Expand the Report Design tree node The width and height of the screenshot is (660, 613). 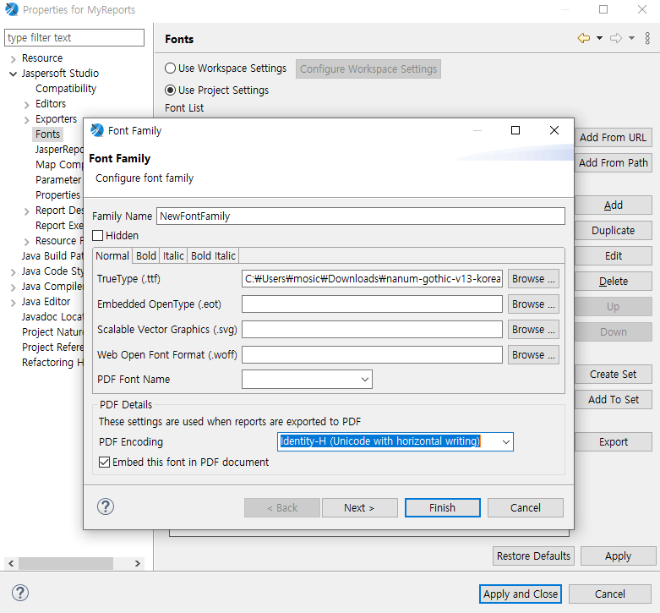pos(26,211)
